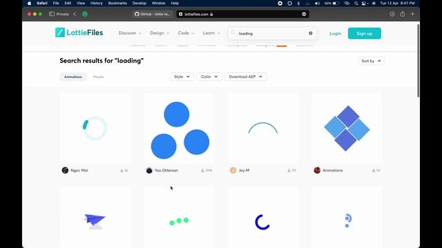Click download count icon on Yao Otterson card
Screen dimensions: 442x248
point(202,170)
